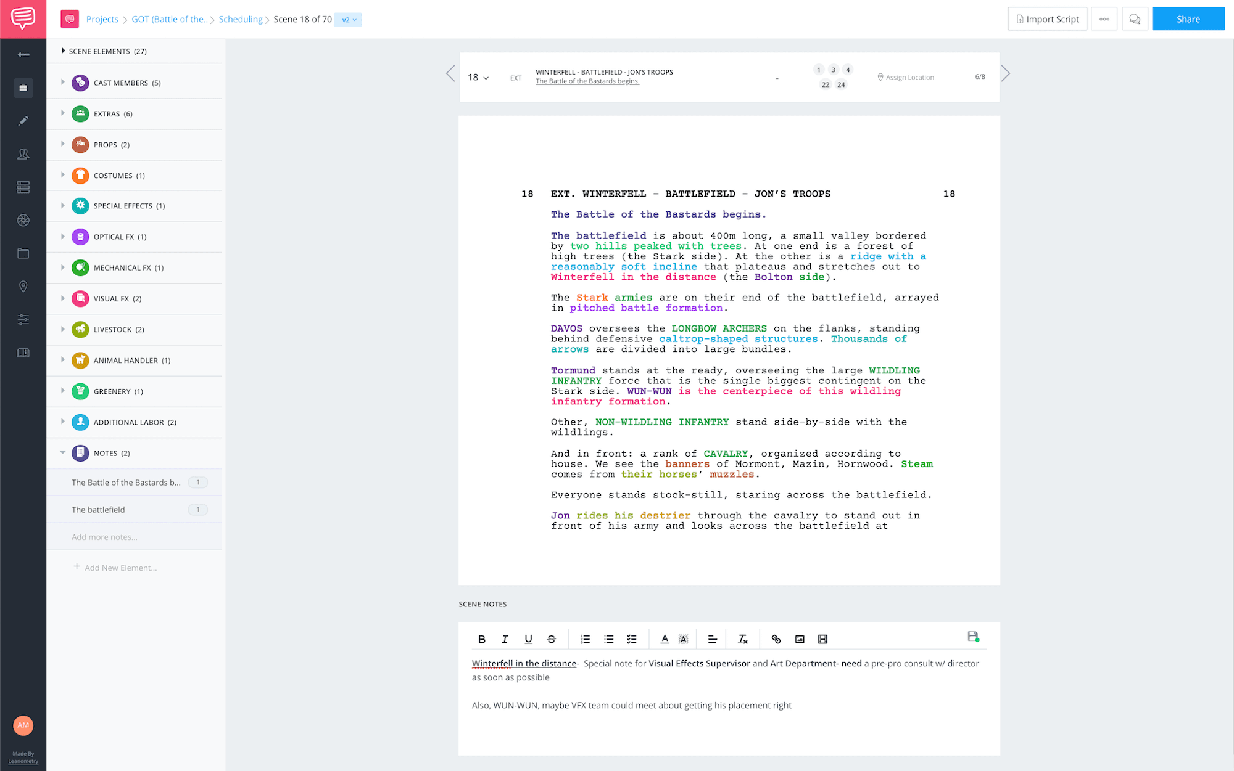
Task: Toggle italic formatting in scene notes
Action: (505, 639)
